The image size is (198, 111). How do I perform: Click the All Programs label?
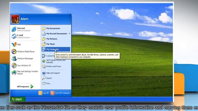coord(23,87)
